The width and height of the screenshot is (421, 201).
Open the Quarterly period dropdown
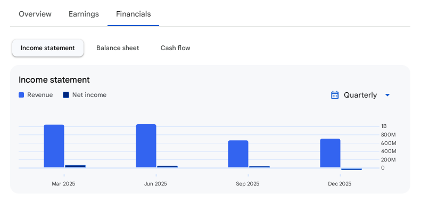[x=360, y=95]
